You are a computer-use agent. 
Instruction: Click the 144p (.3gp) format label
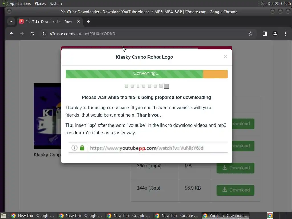click(149, 188)
